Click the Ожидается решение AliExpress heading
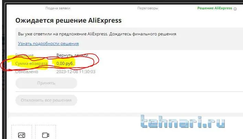This screenshot has width=243, height=139. (68, 21)
